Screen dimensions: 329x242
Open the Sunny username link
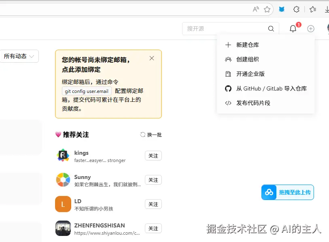tap(83, 177)
